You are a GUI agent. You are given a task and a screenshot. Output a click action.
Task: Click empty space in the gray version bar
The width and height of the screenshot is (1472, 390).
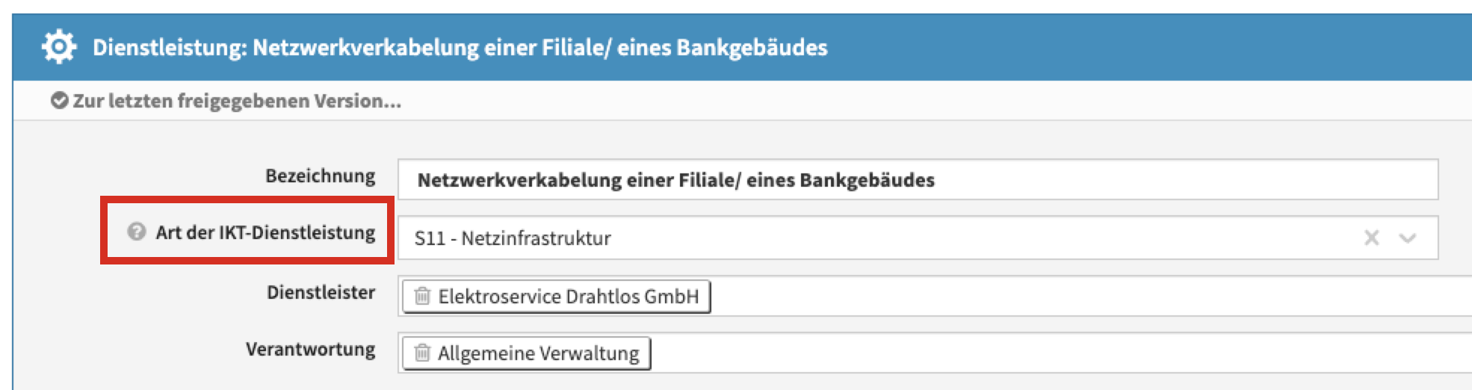tap(897, 101)
